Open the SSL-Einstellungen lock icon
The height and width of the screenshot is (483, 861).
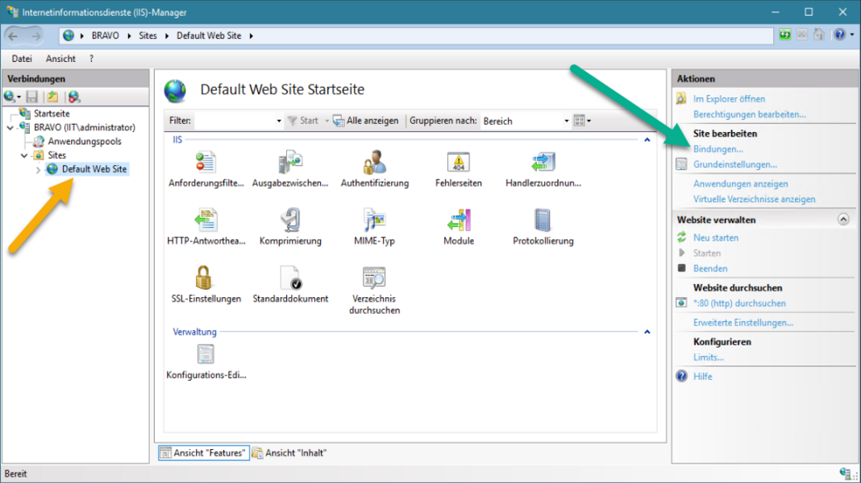pyautogui.click(x=204, y=279)
